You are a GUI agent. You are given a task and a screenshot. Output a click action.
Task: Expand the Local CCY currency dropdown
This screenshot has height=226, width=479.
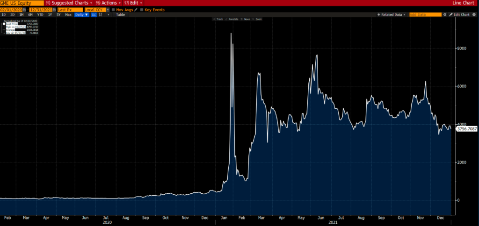(x=108, y=9)
